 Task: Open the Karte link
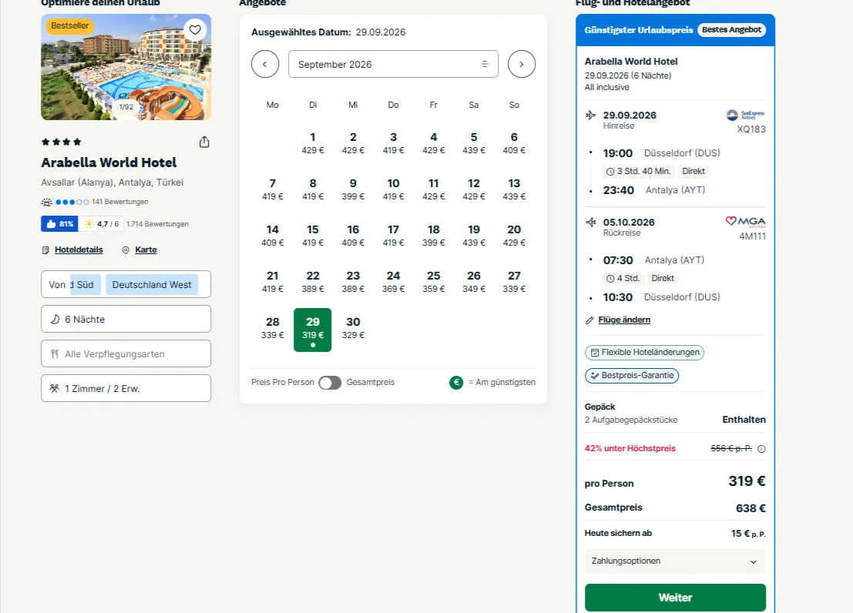pyautogui.click(x=146, y=250)
